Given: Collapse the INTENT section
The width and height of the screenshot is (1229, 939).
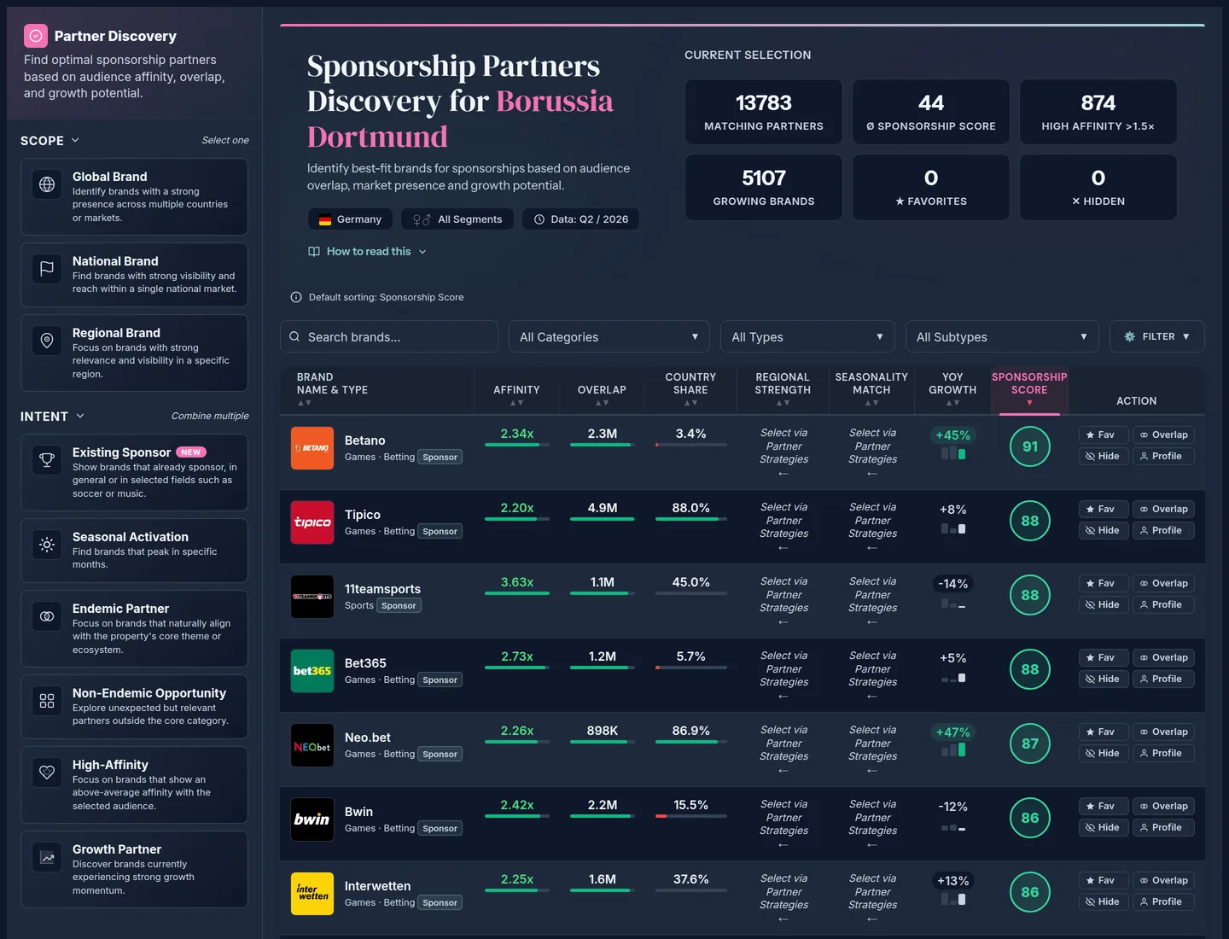Looking at the screenshot, I should pyautogui.click(x=53, y=416).
